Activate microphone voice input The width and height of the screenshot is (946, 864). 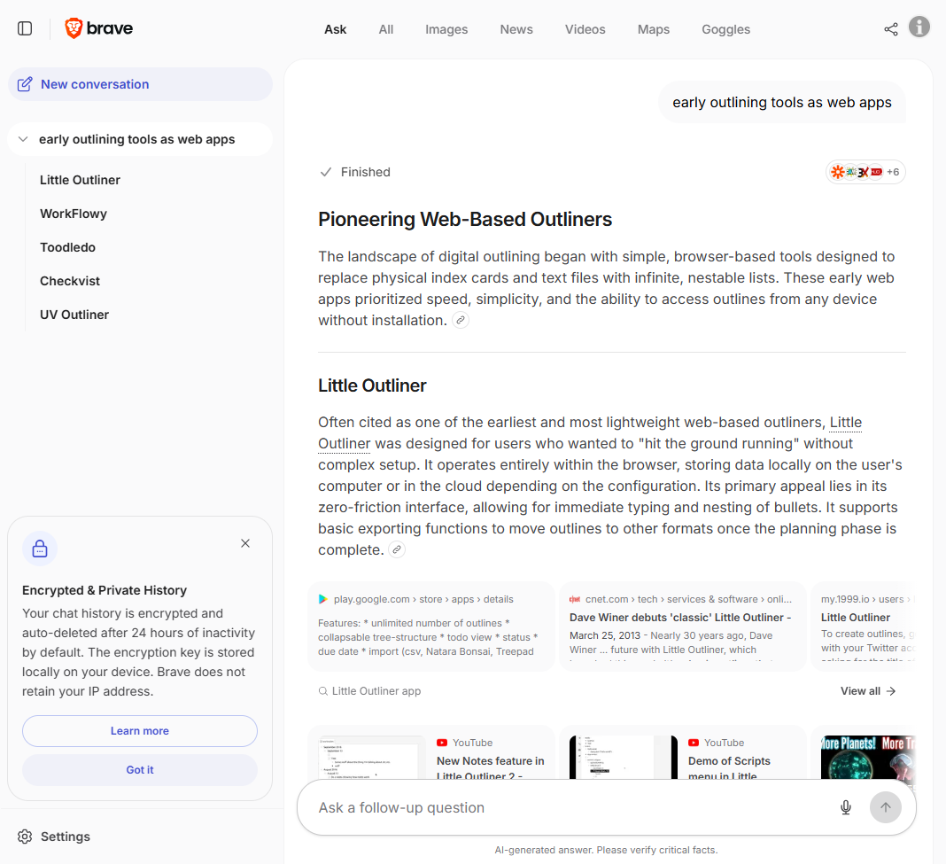846,807
